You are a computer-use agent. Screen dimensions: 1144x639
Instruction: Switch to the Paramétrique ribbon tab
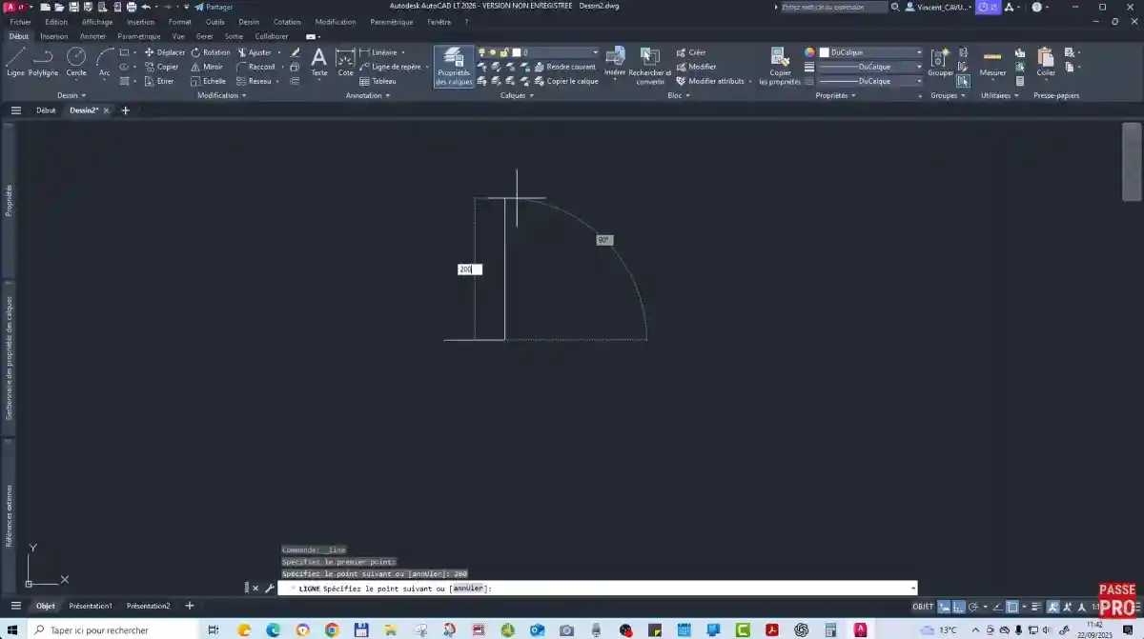138,35
